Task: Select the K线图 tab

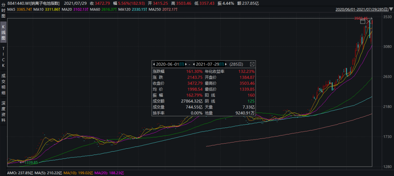Action: point(3,32)
